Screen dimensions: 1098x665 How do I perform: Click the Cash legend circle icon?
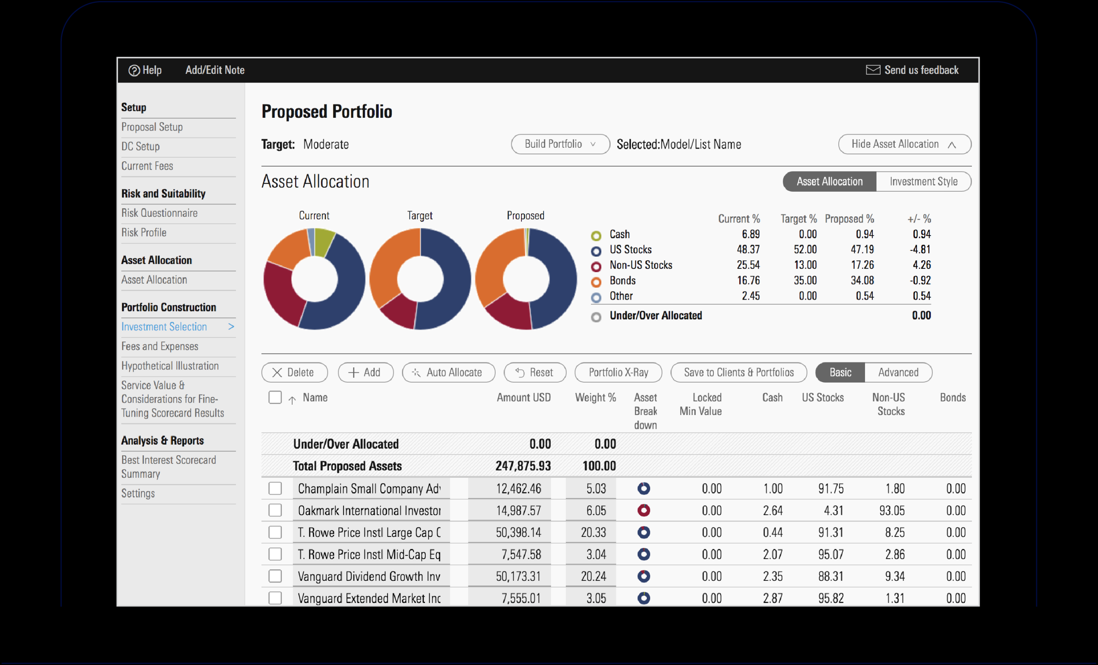(x=596, y=236)
